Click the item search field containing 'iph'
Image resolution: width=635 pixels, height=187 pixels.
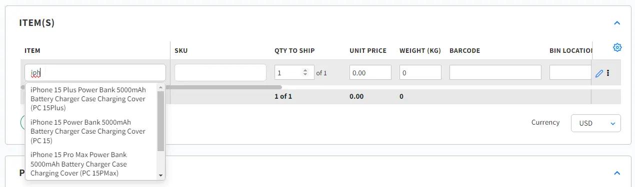pyautogui.click(x=95, y=72)
